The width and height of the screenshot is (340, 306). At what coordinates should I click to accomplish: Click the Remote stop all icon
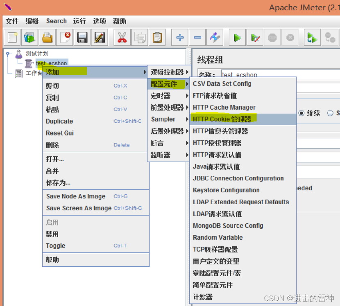(x=330, y=38)
